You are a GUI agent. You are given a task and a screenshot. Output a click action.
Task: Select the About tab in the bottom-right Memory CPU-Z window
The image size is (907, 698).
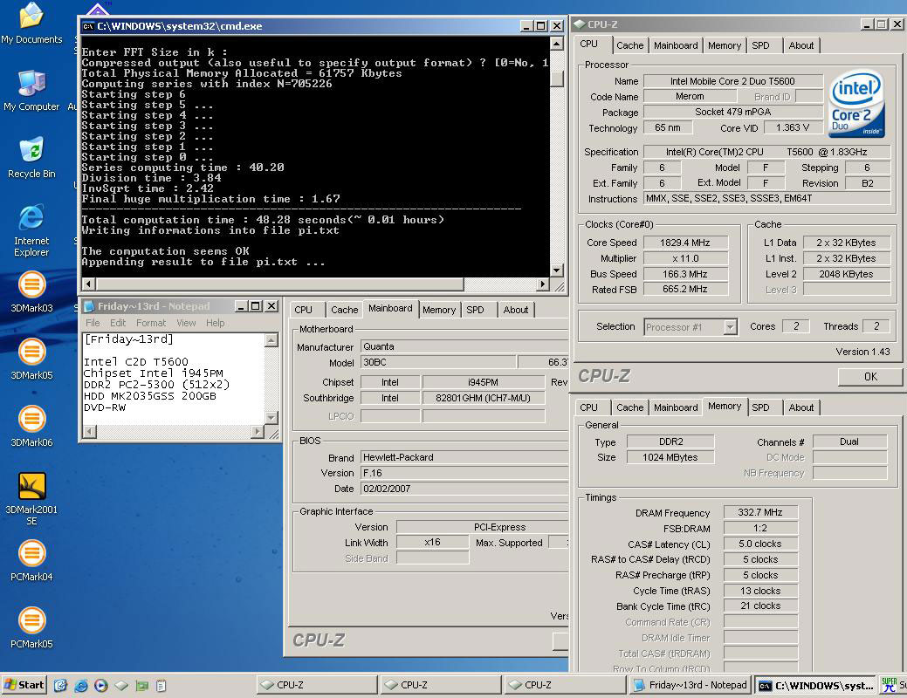801,407
